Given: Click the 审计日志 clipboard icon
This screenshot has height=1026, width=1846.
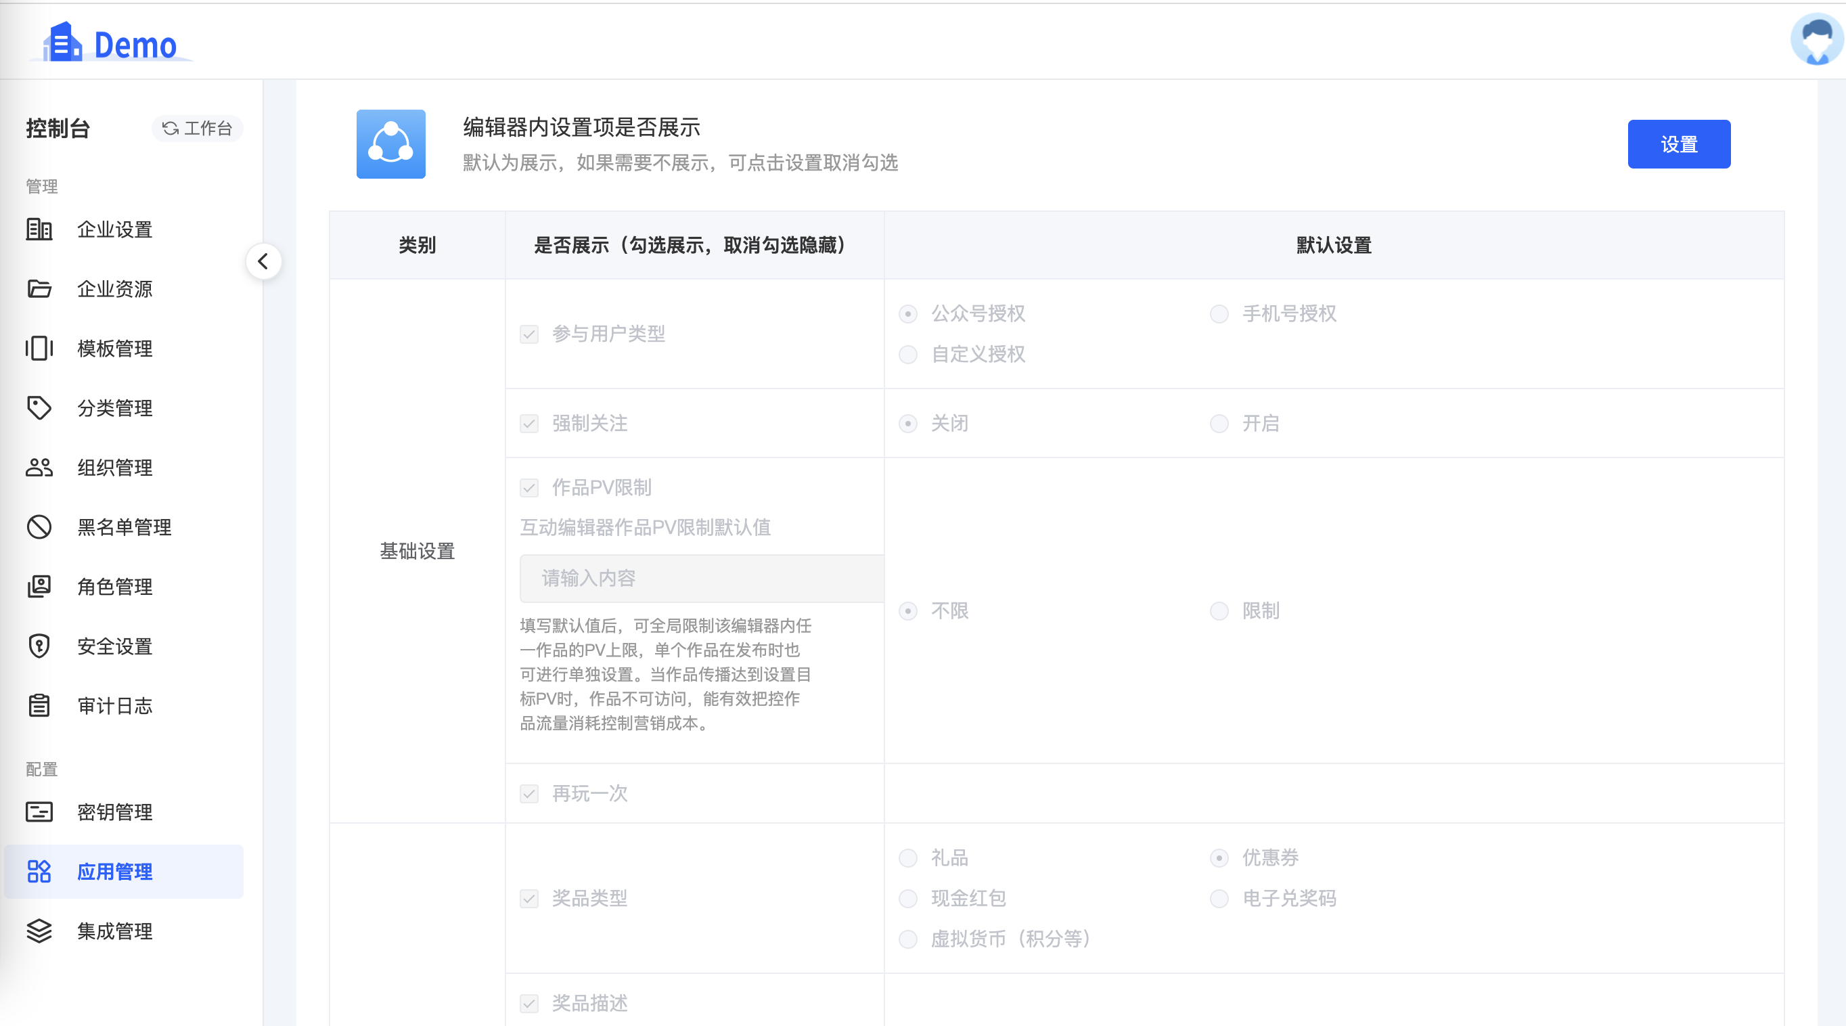Looking at the screenshot, I should tap(39, 705).
